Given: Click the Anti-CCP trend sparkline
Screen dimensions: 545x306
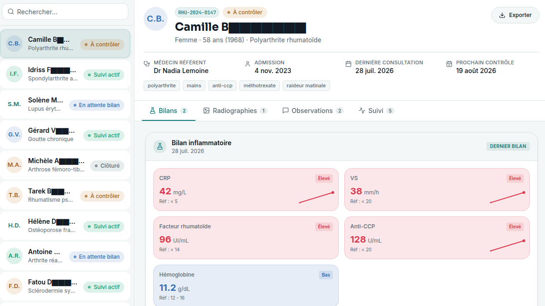Looking at the screenshot, I should (x=507, y=246).
